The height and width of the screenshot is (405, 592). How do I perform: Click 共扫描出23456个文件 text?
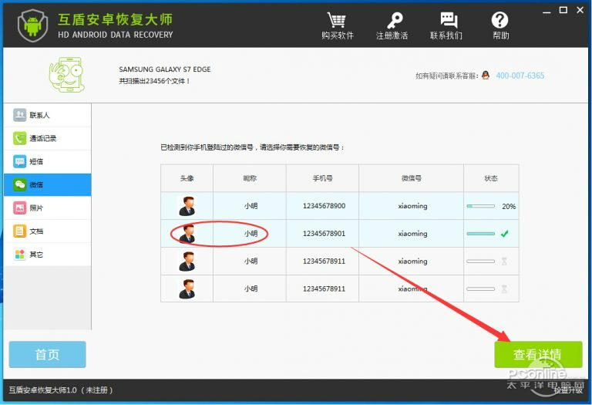point(154,81)
